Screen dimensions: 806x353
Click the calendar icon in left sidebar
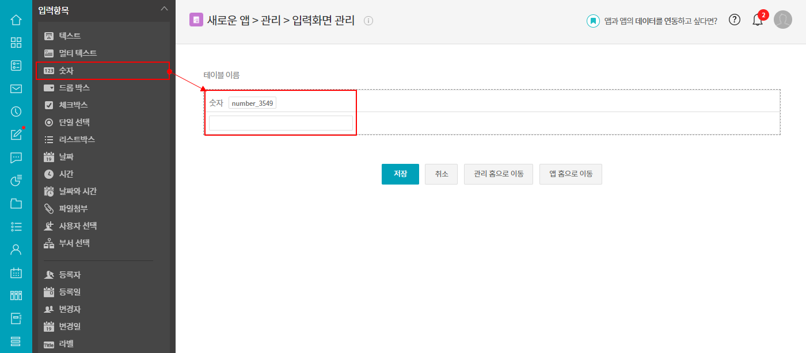(x=16, y=273)
